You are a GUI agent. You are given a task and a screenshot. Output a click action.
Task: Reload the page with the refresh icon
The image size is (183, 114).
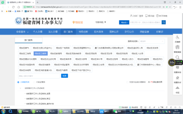(x=13, y=7)
